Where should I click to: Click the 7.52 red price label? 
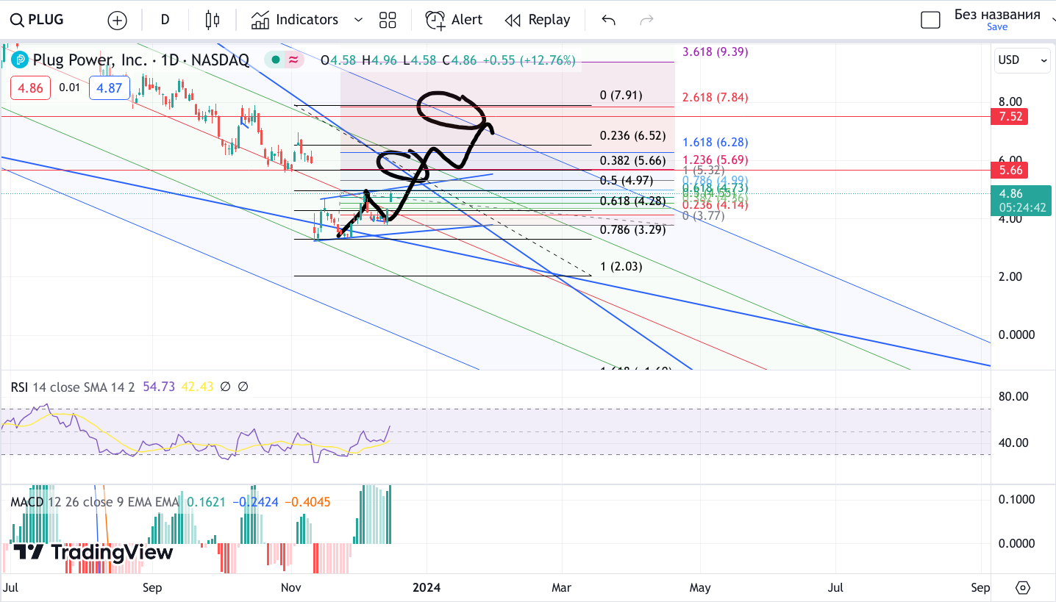point(1008,116)
